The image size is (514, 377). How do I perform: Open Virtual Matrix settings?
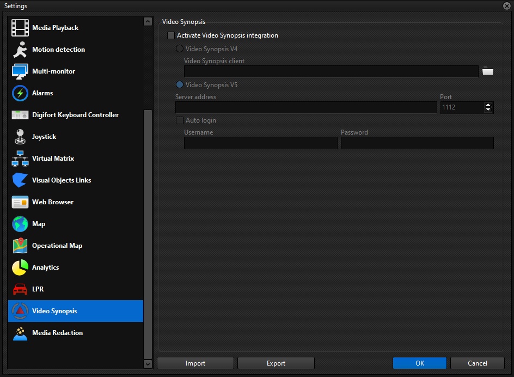point(75,159)
